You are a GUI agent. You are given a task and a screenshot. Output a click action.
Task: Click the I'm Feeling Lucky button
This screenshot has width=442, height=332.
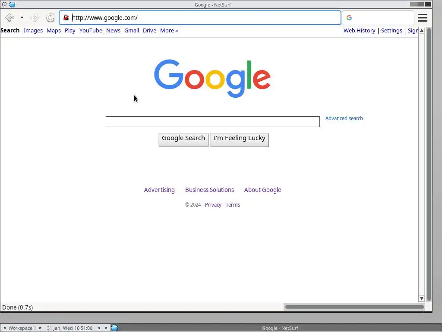(x=239, y=140)
